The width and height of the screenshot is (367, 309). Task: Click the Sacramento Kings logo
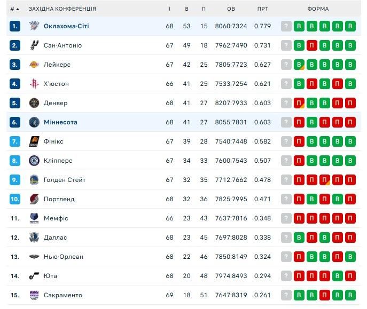coord(34,295)
